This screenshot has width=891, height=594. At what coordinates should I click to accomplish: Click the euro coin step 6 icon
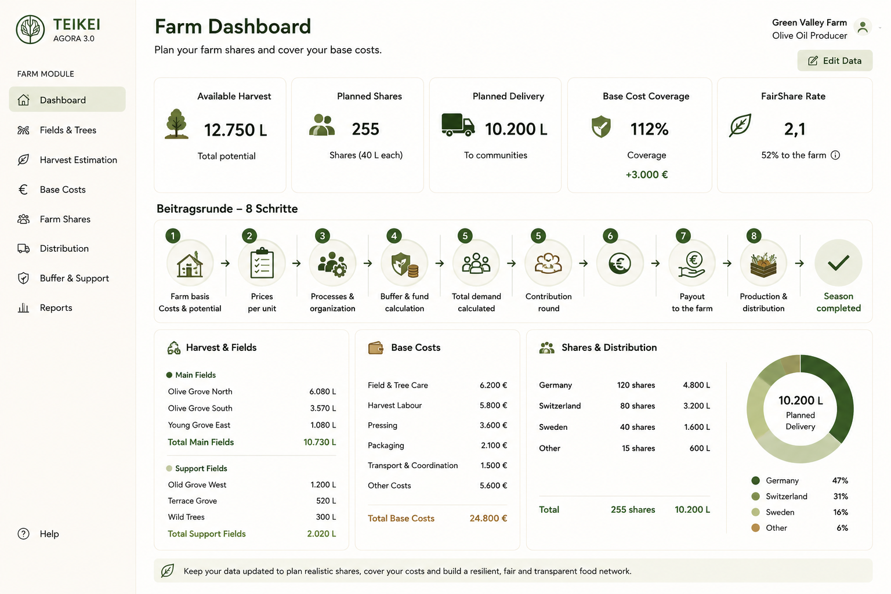620,263
